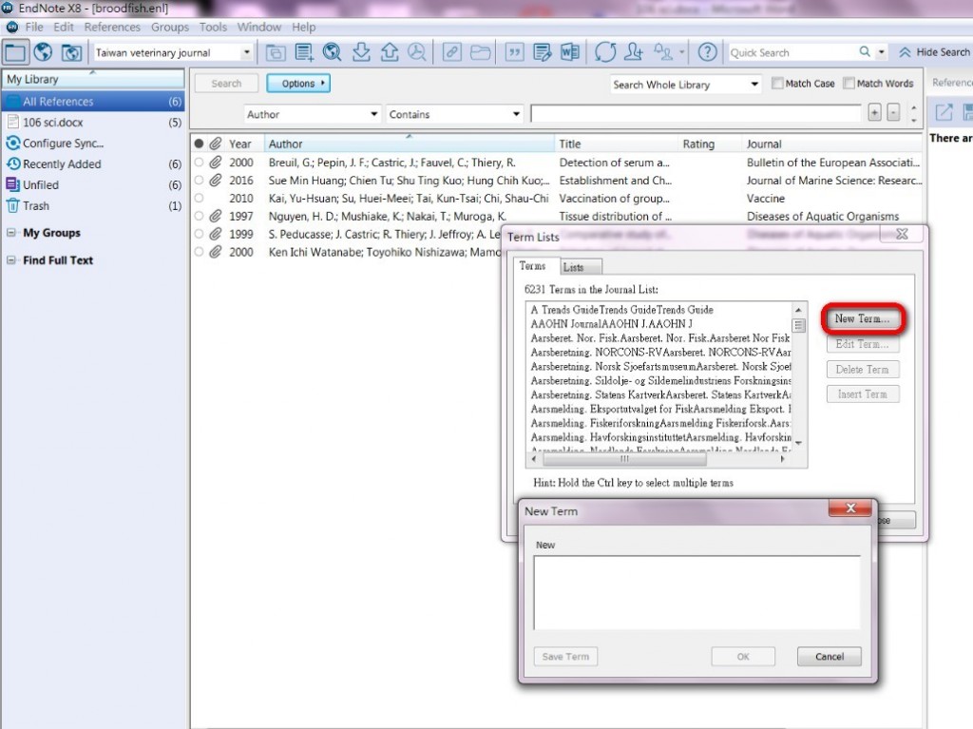Open the File menu
The width and height of the screenshot is (973, 729).
(x=34, y=28)
